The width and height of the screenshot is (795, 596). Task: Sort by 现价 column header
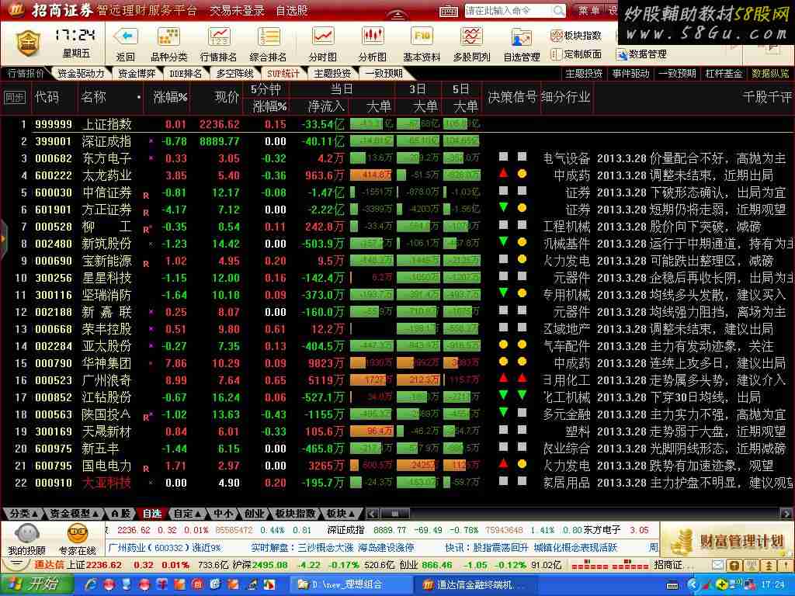[227, 97]
